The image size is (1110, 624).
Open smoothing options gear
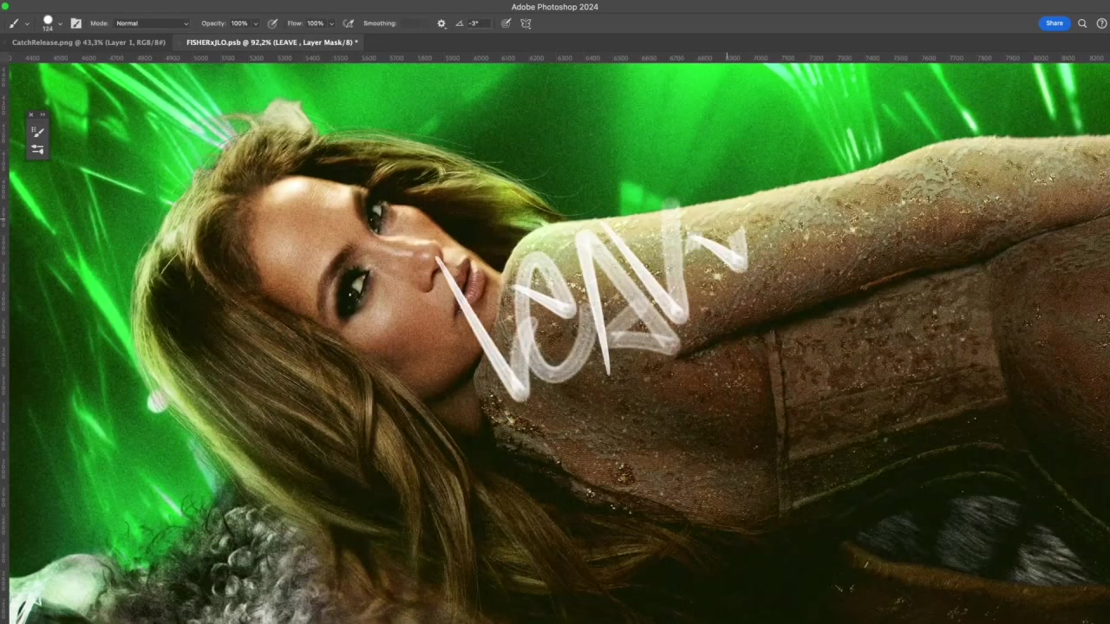coord(441,23)
